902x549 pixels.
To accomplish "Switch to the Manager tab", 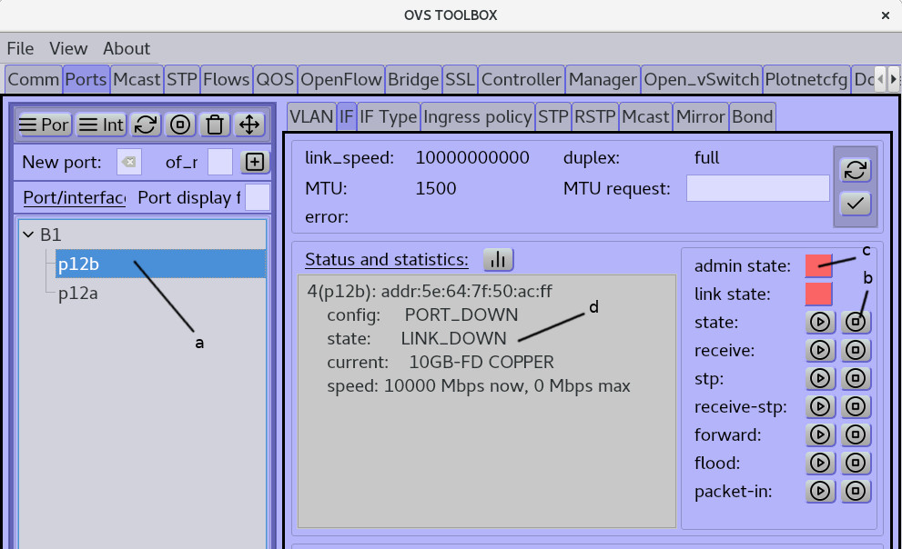I will 603,79.
